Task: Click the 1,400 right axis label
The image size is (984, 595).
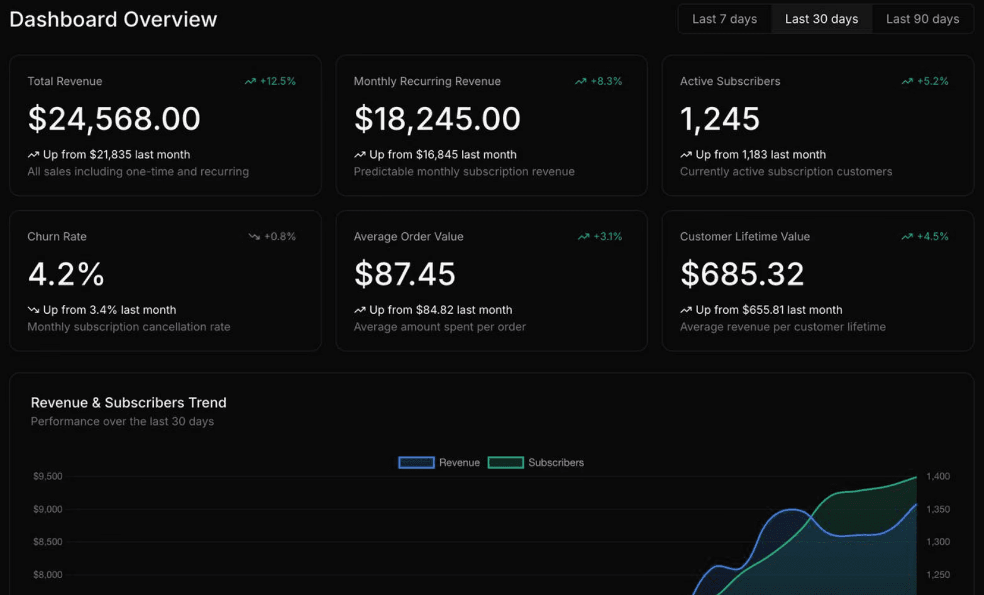Action: (x=938, y=476)
